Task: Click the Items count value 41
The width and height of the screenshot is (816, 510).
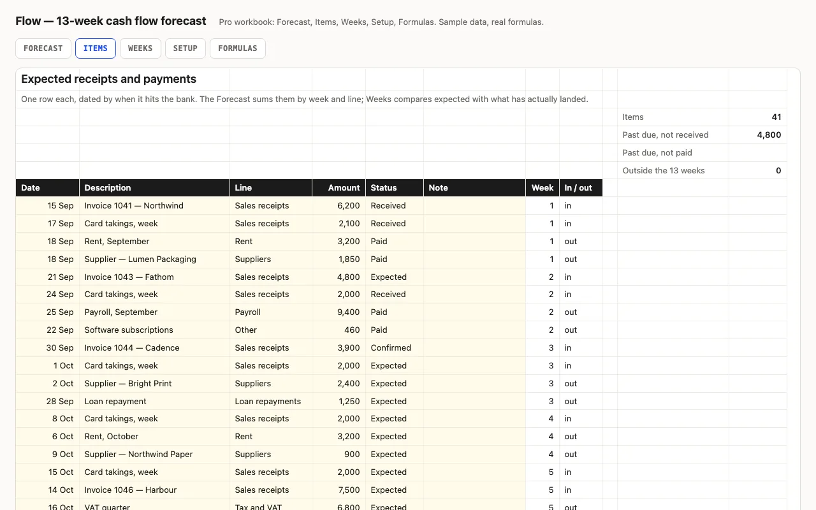Action: (758, 117)
